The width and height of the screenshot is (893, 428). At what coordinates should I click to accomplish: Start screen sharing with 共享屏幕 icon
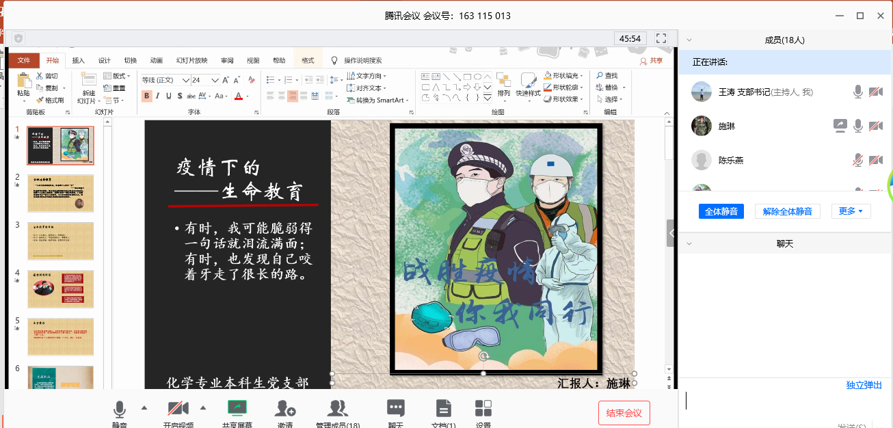(238, 409)
